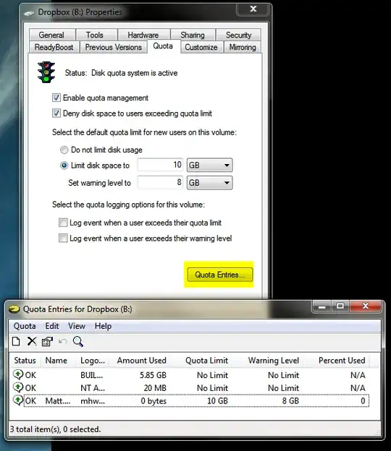Select the Matt.... name cell

58,401
